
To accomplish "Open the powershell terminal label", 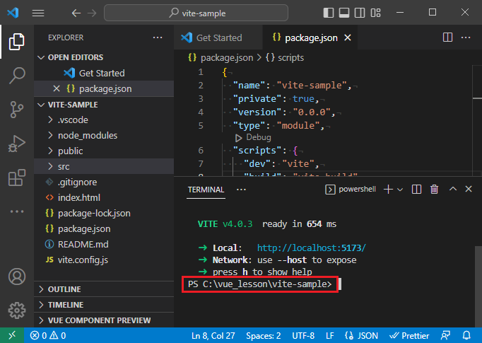I will pyautogui.click(x=351, y=190).
